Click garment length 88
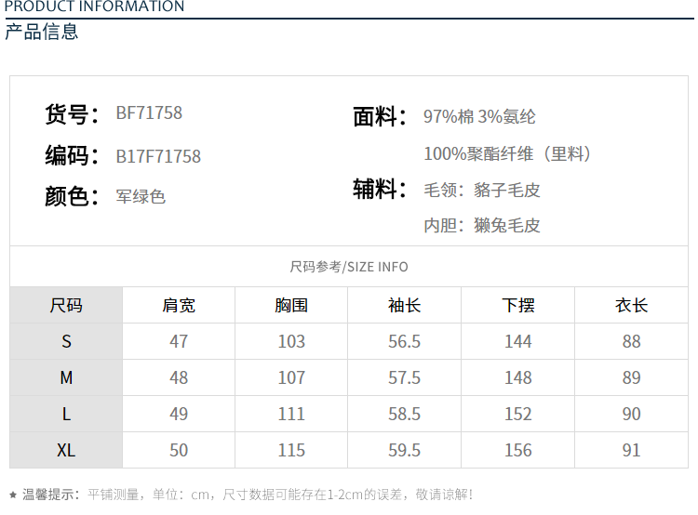This screenshot has height=515, width=698. (631, 341)
